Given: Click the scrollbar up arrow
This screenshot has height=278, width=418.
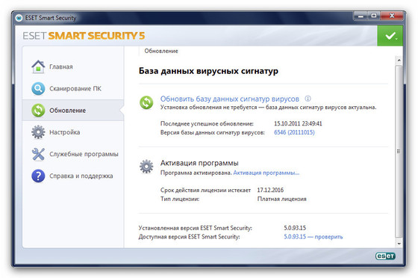Looking at the screenshot, I should pyautogui.click(x=399, y=60).
